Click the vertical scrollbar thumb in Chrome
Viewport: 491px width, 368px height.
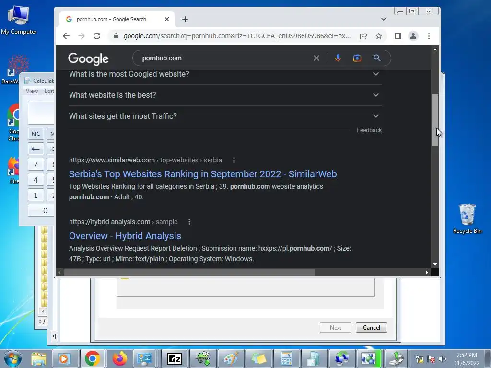pos(435,119)
